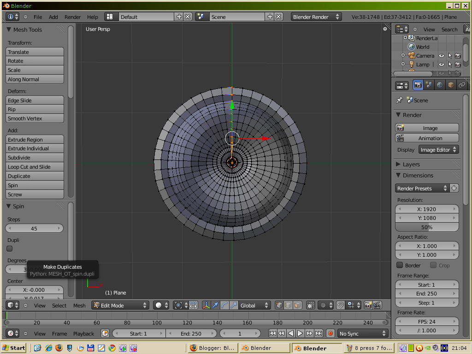
Task: Open the World properties tab
Action: [x=440, y=85]
